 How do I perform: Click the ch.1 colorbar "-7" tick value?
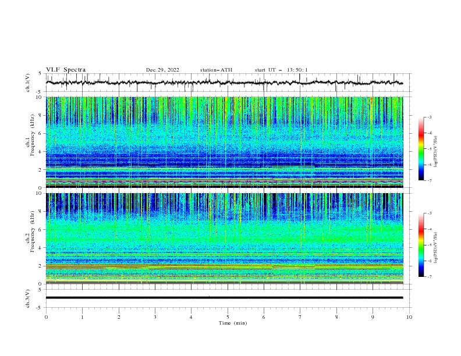429,180
